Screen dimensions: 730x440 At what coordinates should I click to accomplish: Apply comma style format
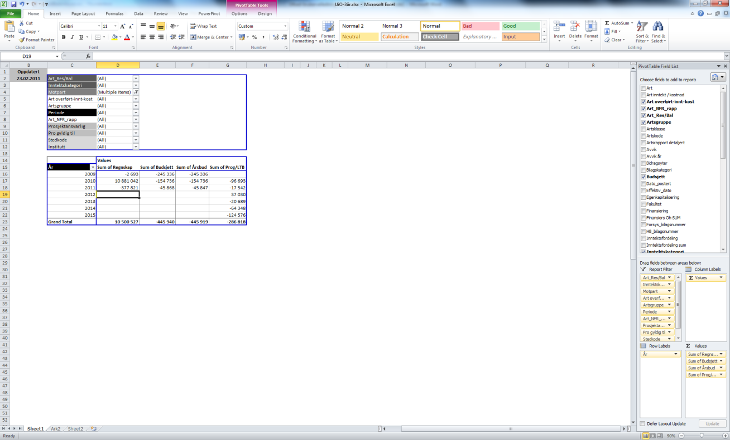(263, 37)
